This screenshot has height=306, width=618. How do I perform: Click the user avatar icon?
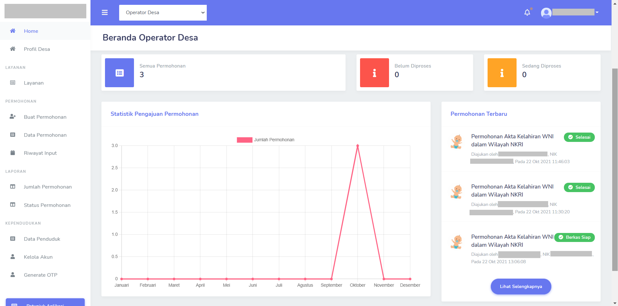tap(546, 13)
